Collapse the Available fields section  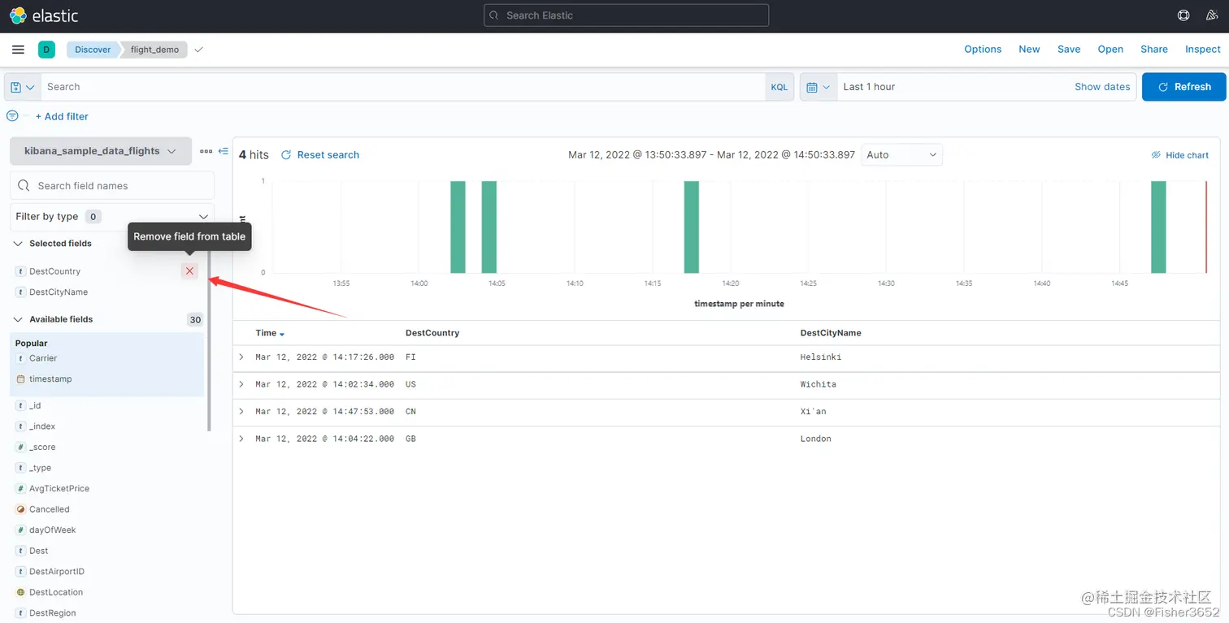click(18, 320)
